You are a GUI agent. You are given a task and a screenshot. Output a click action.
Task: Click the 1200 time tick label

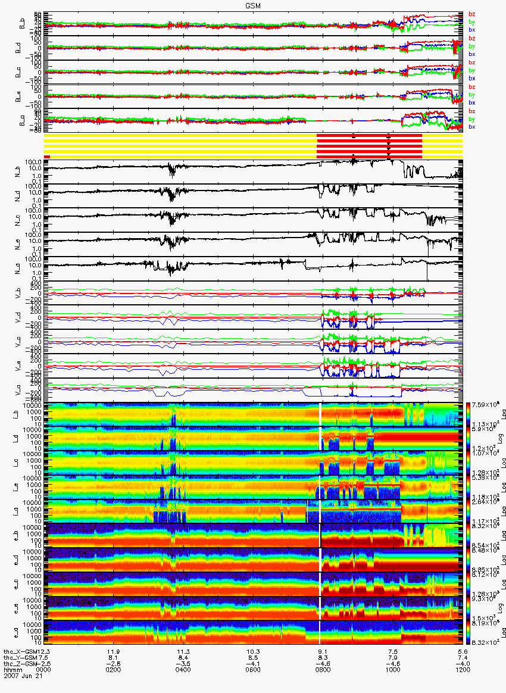pos(463,670)
